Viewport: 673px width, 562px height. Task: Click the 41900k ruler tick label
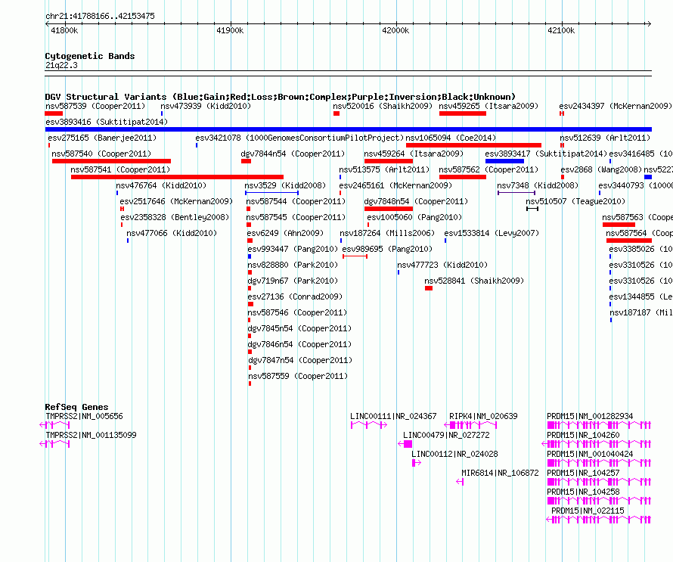coord(230,30)
